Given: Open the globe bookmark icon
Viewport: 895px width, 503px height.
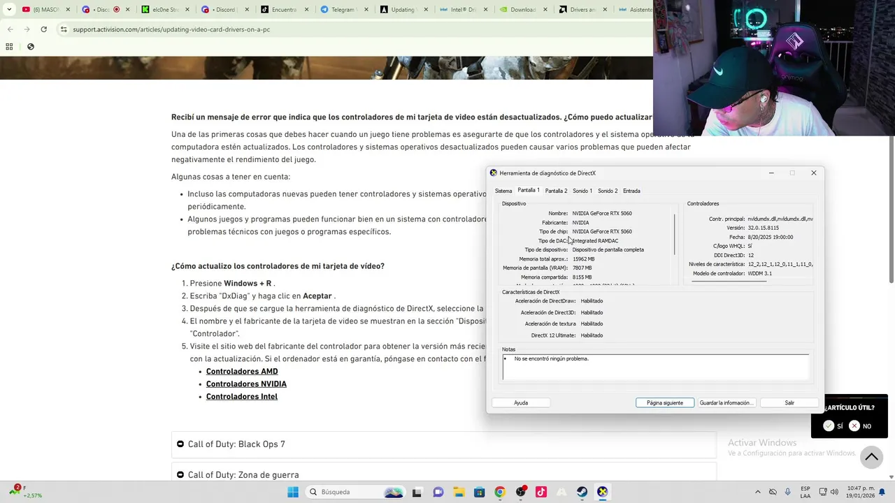Looking at the screenshot, I should coord(30,47).
